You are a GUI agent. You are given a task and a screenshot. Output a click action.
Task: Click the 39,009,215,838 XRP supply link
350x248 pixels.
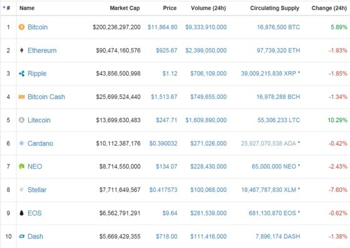[269, 74]
